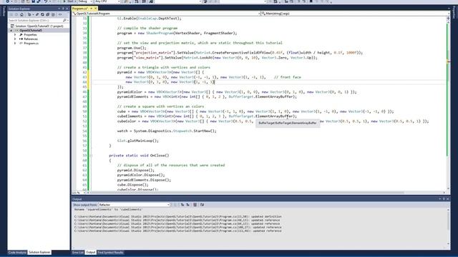Click the editor vertical scrollbar
The width and height of the screenshot is (458, 257).
coord(448,105)
